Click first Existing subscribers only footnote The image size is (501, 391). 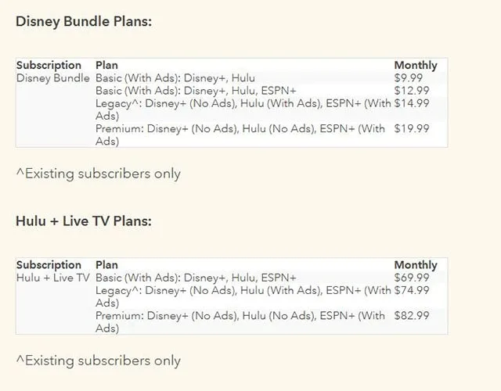tap(99, 174)
